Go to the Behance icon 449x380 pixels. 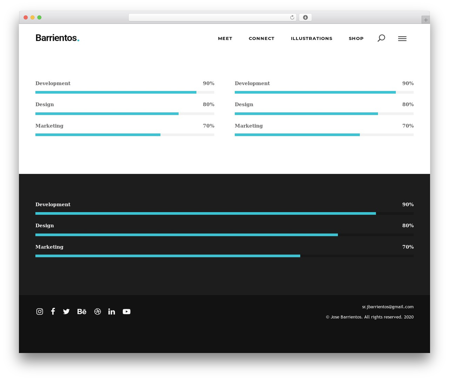82,311
